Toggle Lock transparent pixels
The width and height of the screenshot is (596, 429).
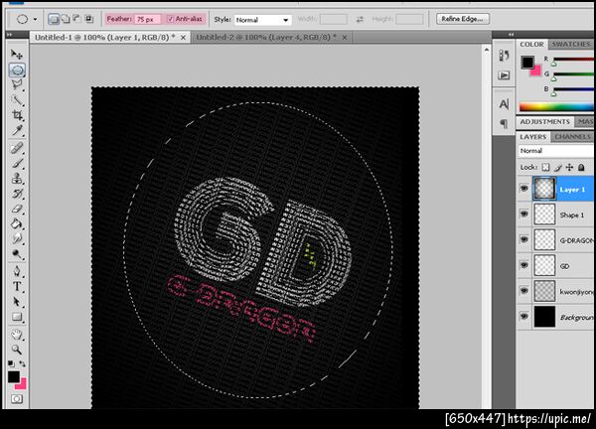click(x=545, y=167)
